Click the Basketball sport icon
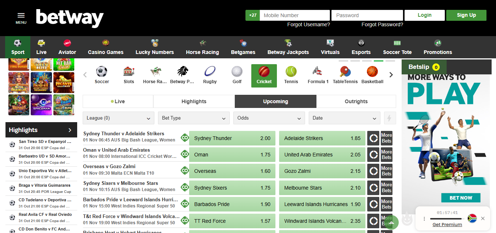This screenshot has height=233, width=496. (372, 72)
